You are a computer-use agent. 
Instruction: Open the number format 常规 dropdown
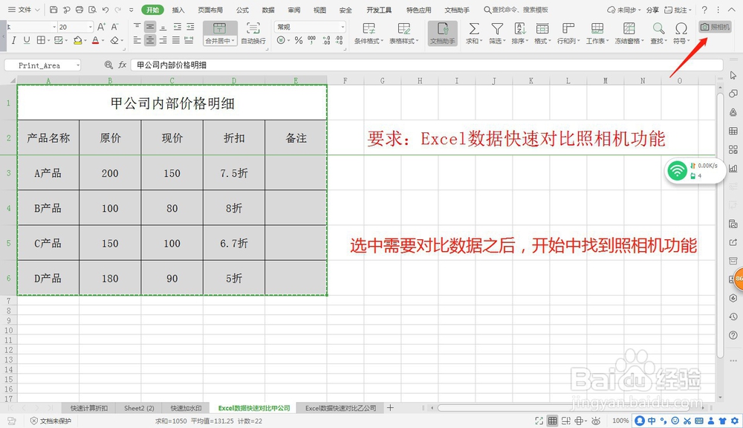[343, 27]
